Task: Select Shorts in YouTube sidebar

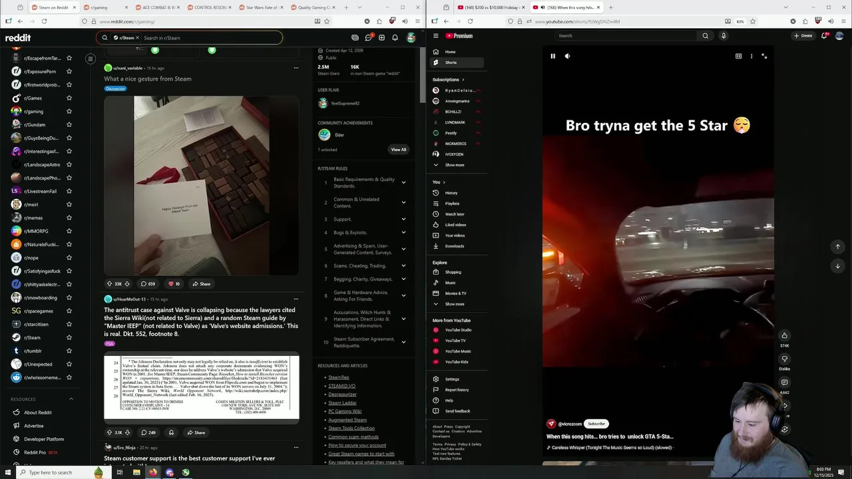Action: click(457, 63)
